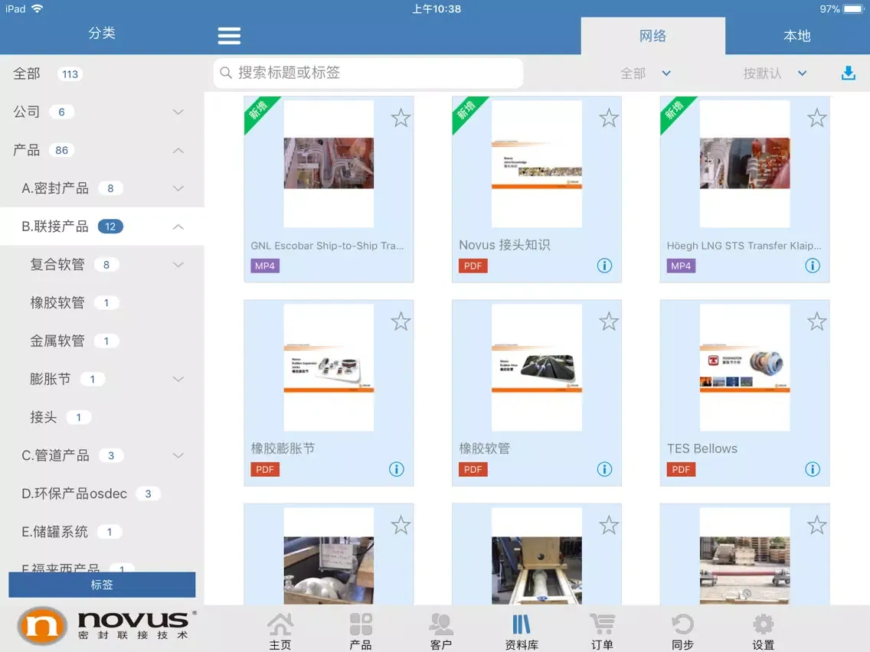Show info for 橡胶膨胀节 document
The width and height of the screenshot is (870, 652).
pyautogui.click(x=396, y=469)
